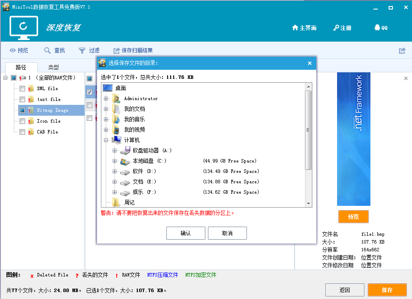The image size is (412, 299).
Task: Select the XML file folder icon
Action: (x=31, y=88)
